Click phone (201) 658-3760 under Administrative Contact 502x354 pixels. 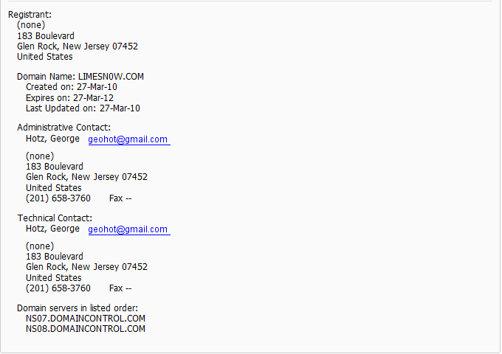[58, 198]
